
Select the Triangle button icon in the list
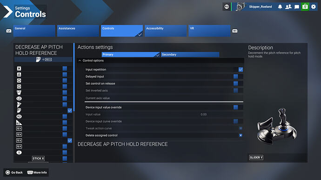click(19, 75)
